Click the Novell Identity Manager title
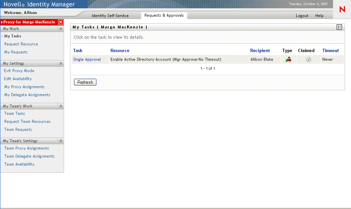Viewport: 351px width, 209px height. pyautogui.click(x=39, y=4)
